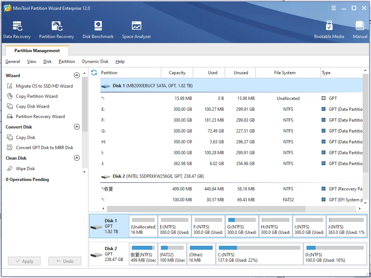The width and height of the screenshot is (371, 278).
Task: Open the Dynamic Disk menu
Action: click(95, 62)
